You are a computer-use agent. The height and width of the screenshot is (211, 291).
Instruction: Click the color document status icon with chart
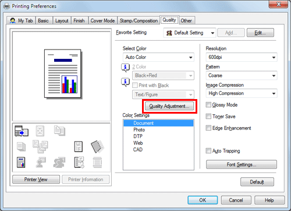click(21, 162)
